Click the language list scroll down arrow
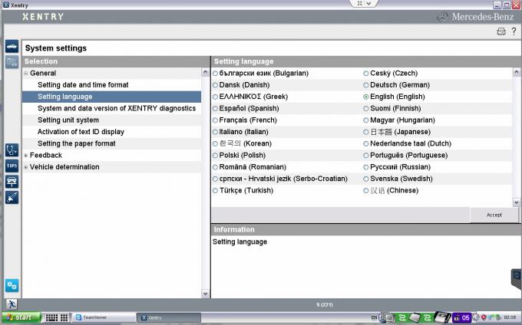 click(x=517, y=202)
